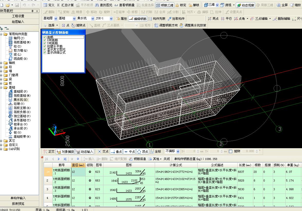Open 单构件输入 tab
This screenshot has width=302, height=211.
tap(18, 198)
